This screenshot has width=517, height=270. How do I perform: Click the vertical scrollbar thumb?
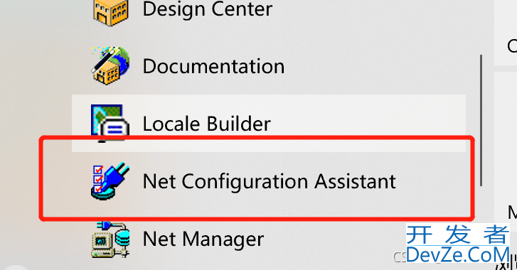pos(481,121)
